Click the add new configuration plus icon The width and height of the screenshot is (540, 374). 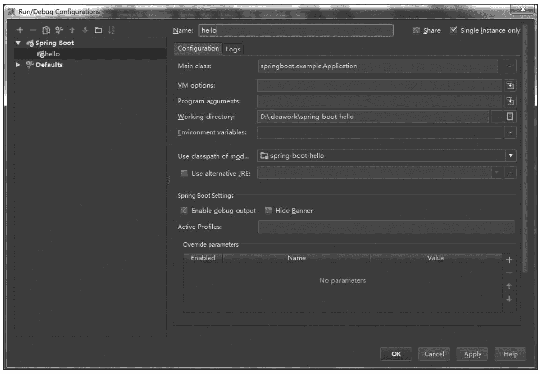21,30
